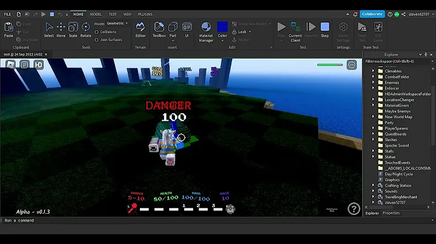
Task: Open the share icon near username
Action: tap(403, 14)
